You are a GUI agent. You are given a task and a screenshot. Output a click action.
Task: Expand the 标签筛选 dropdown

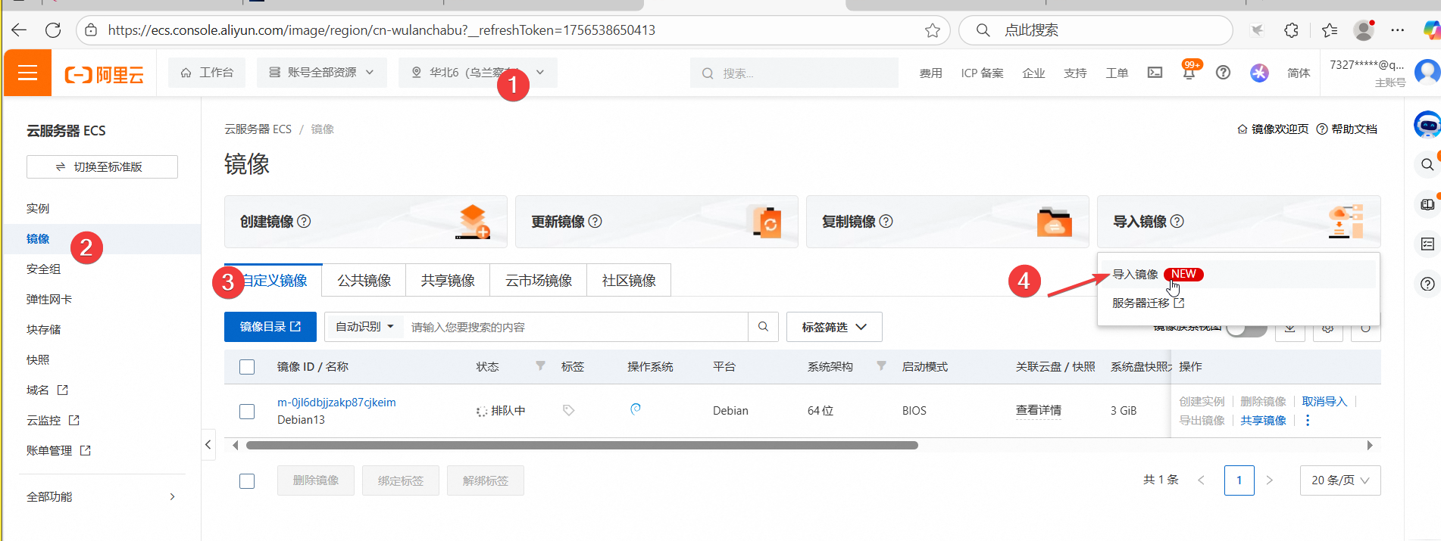coord(834,327)
